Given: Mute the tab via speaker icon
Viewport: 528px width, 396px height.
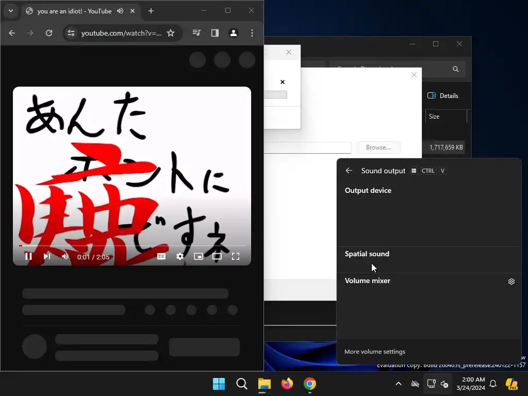Looking at the screenshot, I should tap(120, 11).
